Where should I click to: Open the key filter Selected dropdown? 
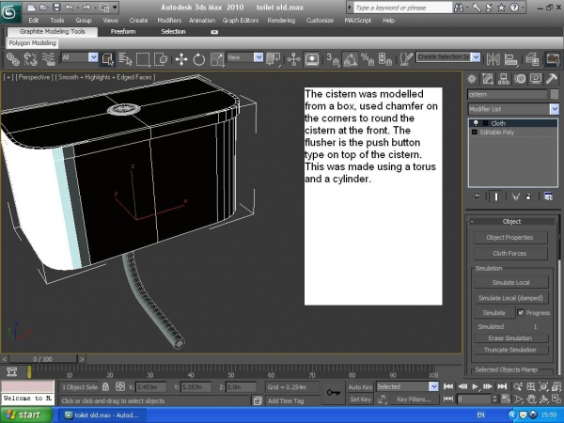pyautogui.click(x=433, y=386)
